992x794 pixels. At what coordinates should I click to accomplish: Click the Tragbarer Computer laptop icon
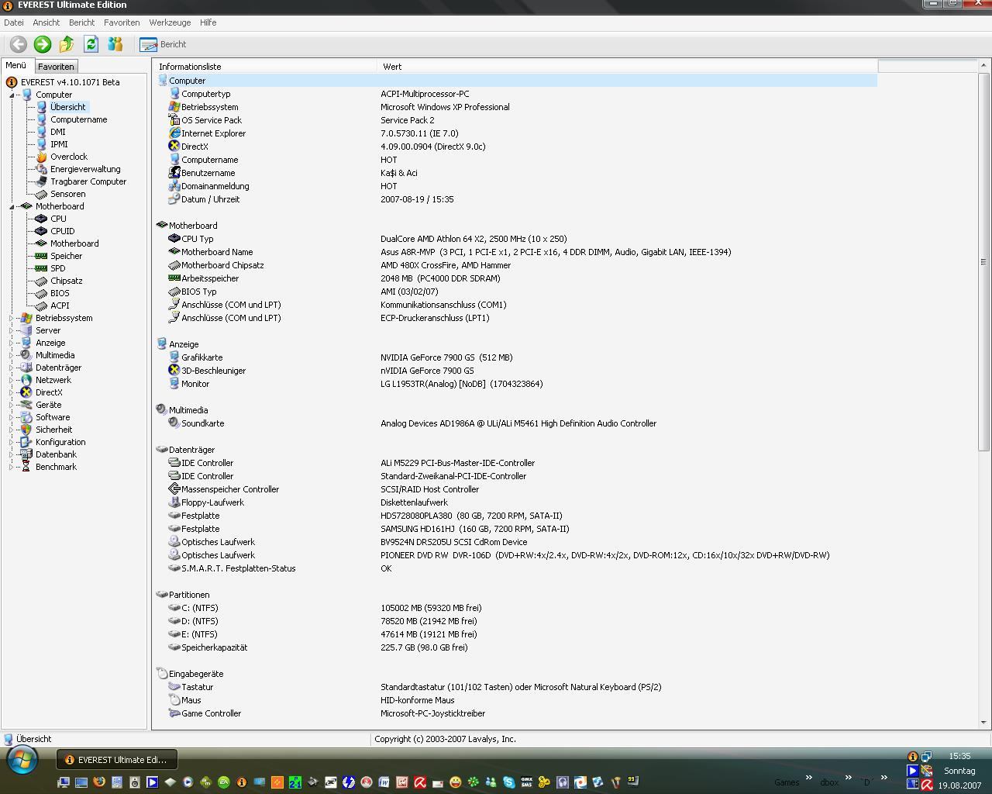pos(41,181)
